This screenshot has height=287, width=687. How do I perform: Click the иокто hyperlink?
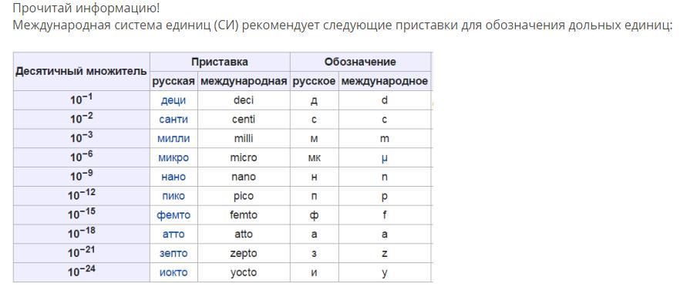click(x=173, y=272)
